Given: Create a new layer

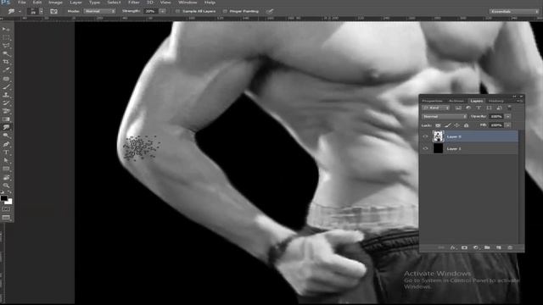Looking at the screenshot, I should [499, 247].
